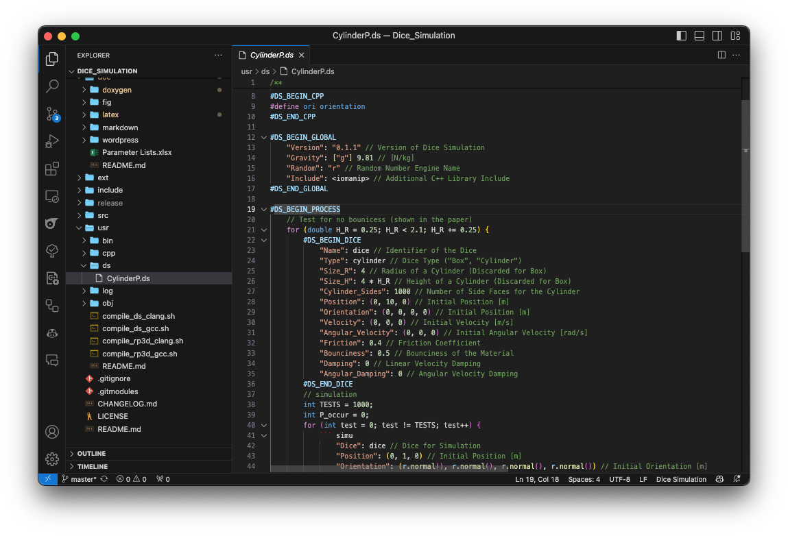The width and height of the screenshot is (788, 536).
Task: Open the Search view
Action: pyautogui.click(x=51, y=86)
